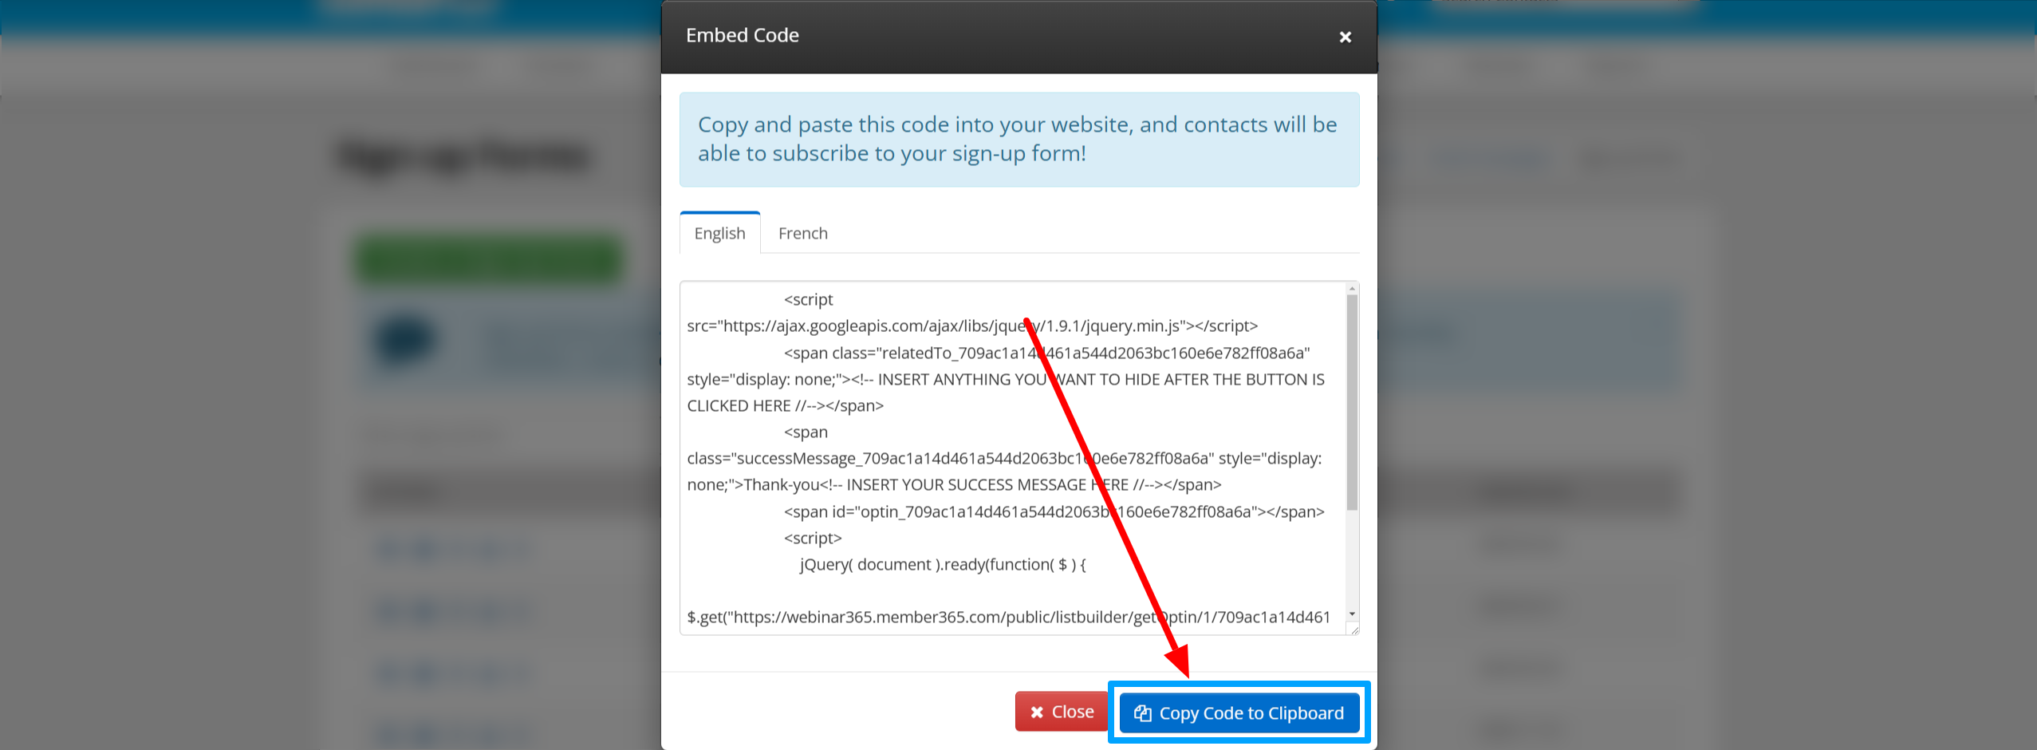Switch to the English tab
Screen dimensions: 2037x750
click(719, 233)
